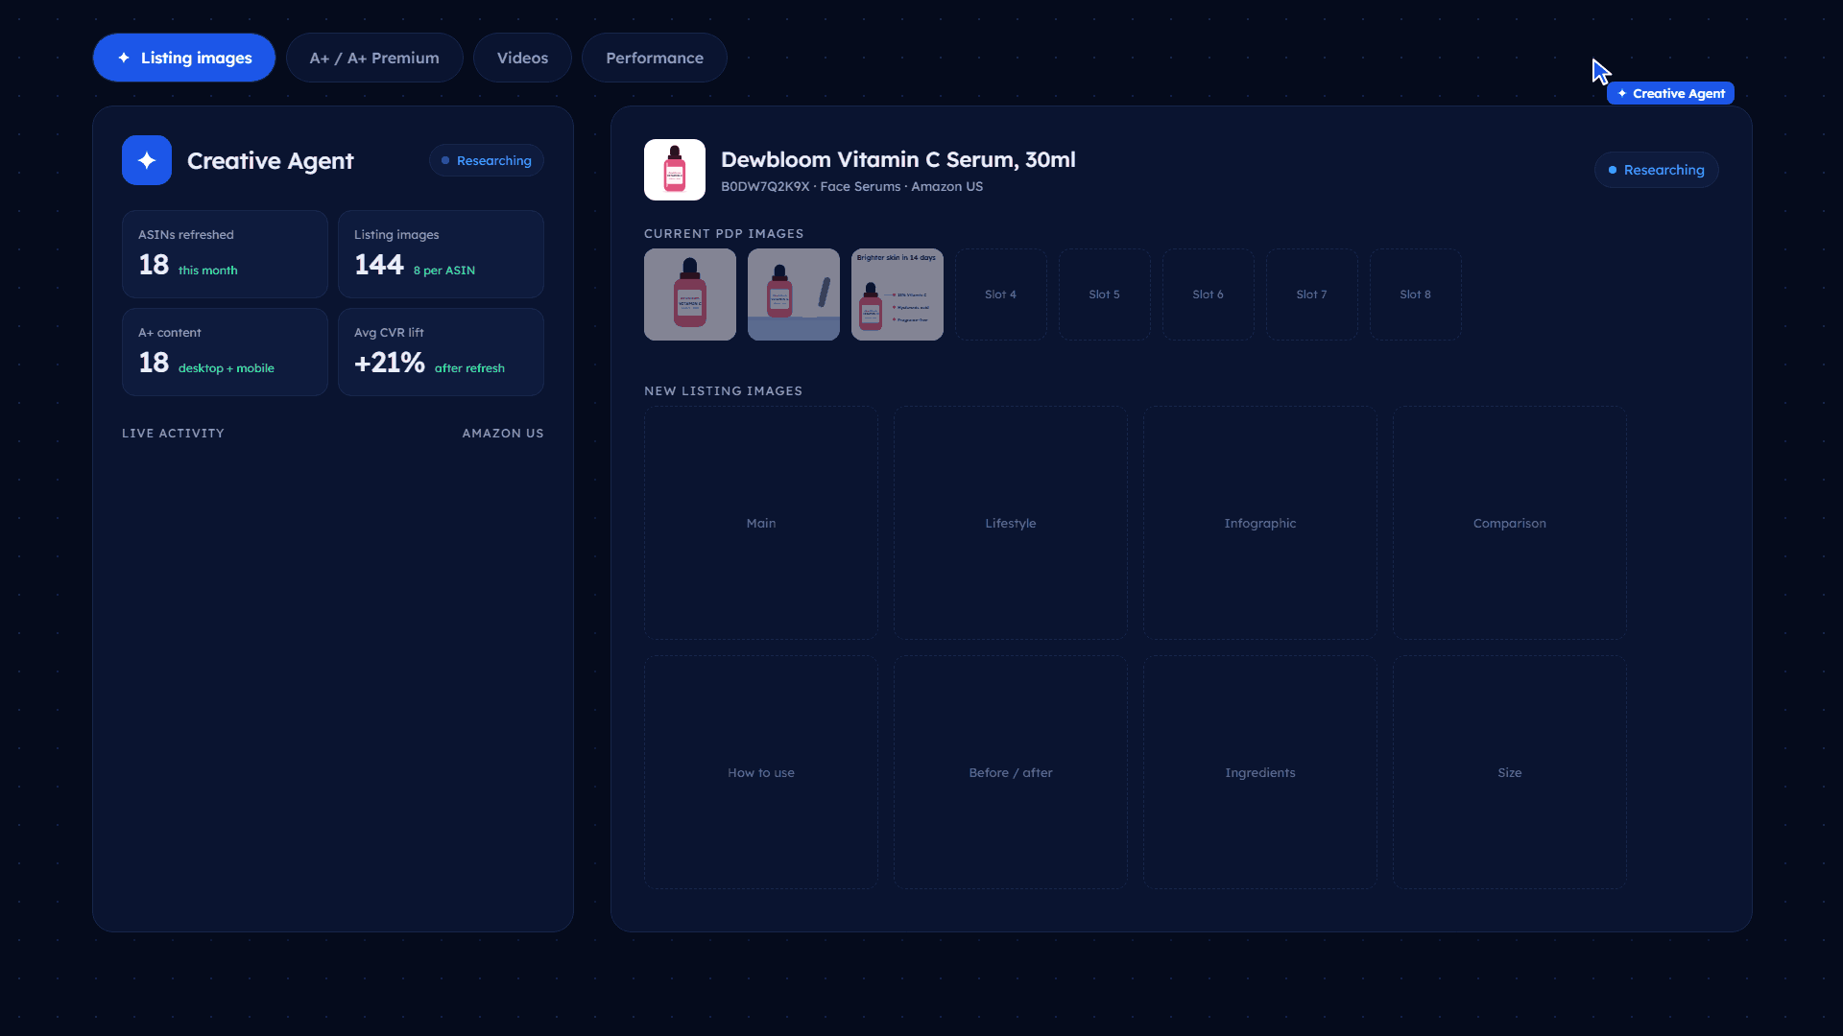Screen dimensions: 1843x1036
Task: Click the 'Dewbloom Vitamin C Serum, 30ml' title
Action: point(898,159)
